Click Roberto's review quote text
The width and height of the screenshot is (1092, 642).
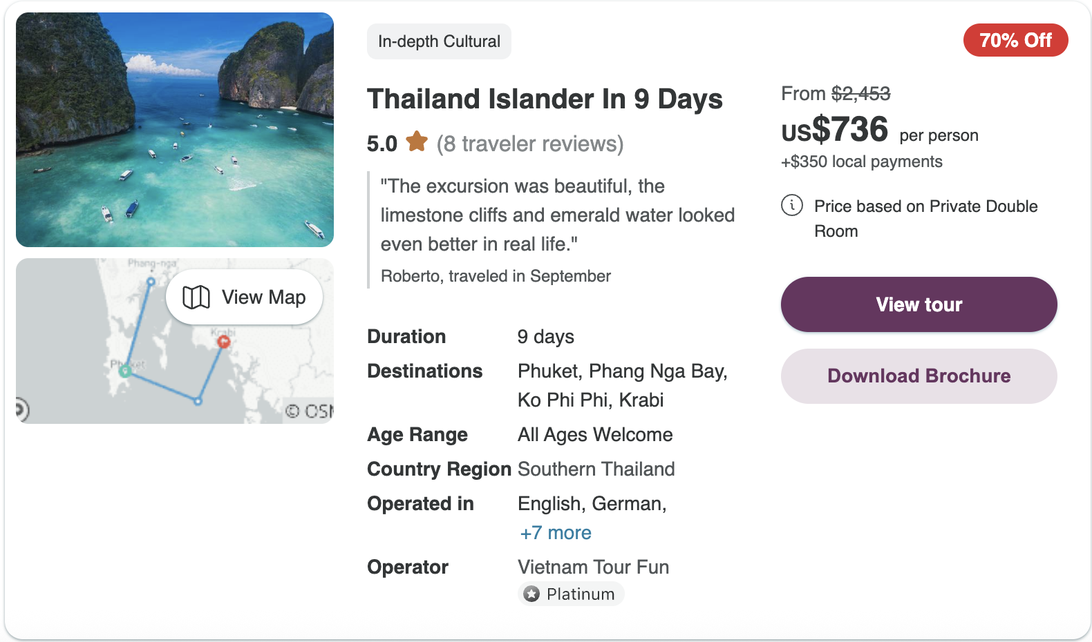[x=557, y=215]
